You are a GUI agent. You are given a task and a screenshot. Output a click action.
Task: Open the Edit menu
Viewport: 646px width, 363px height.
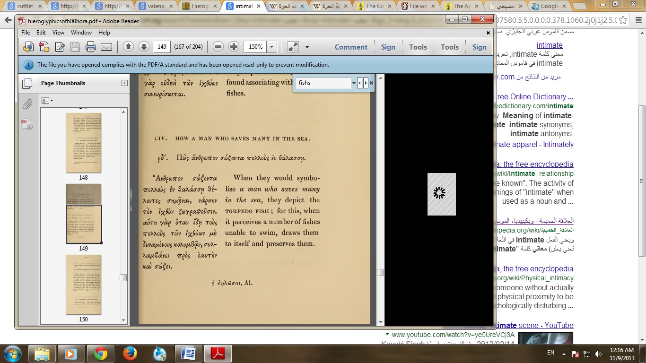pos(41,33)
